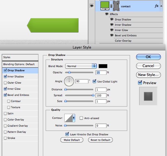Uncheck Bevel and Emboss style checkbox
The width and height of the screenshot is (167, 156).
pos(5,95)
